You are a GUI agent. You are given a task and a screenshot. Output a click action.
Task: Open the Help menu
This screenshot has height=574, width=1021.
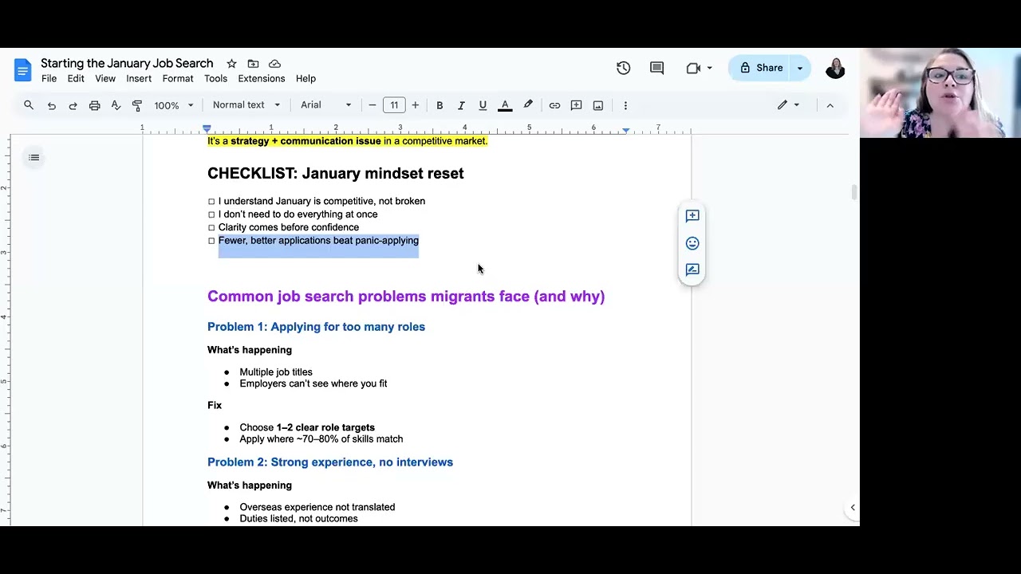[306, 79]
